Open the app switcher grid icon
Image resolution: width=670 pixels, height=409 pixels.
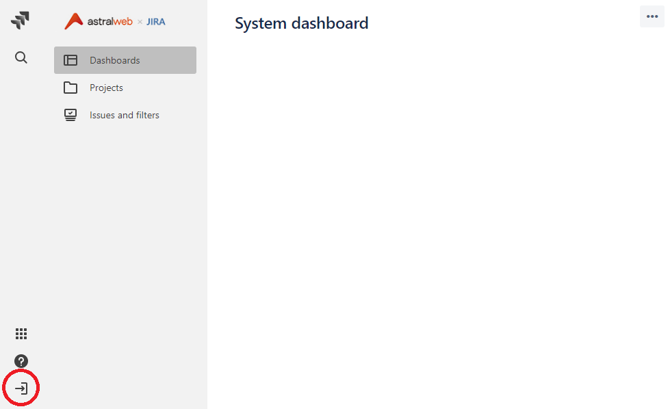coord(21,334)
